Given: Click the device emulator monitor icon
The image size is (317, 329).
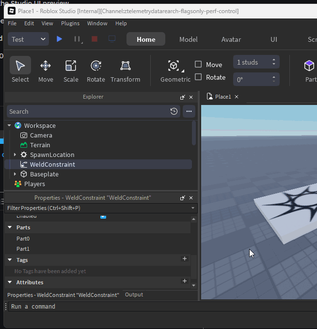Looking at the screenshot, I should pos(112,39).
